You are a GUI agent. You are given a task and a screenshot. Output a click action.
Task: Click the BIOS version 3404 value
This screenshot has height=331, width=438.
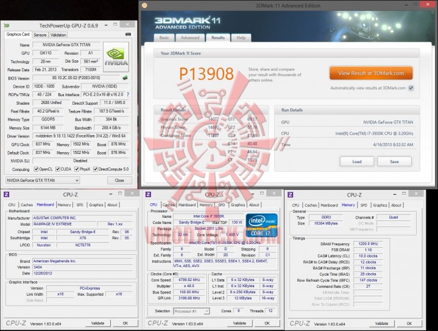[x=38, y=267]
